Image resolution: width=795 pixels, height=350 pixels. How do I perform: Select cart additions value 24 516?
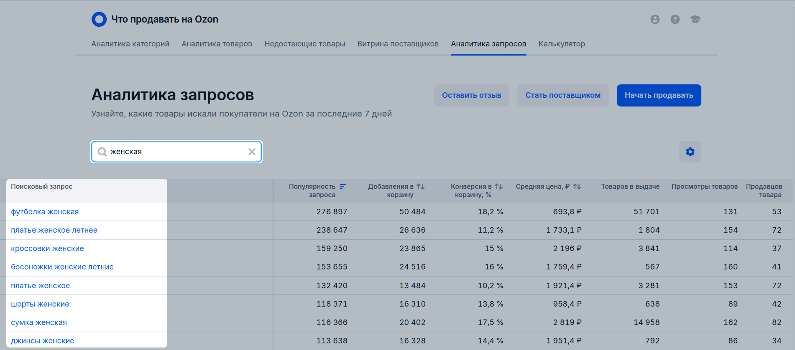(x=412, y=267)
